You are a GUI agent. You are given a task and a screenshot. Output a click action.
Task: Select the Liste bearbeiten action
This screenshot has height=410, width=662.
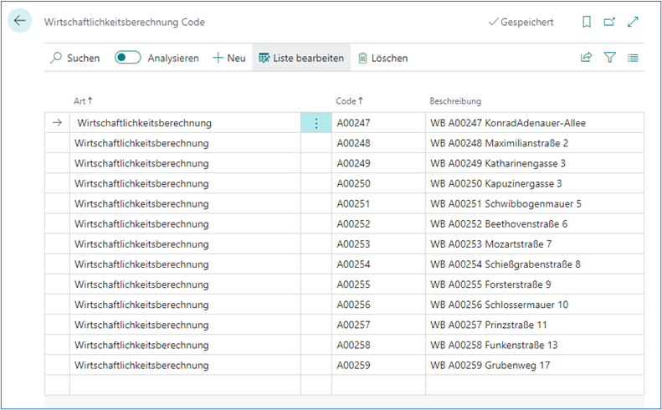pyautogui.click(x=301, y=58)
